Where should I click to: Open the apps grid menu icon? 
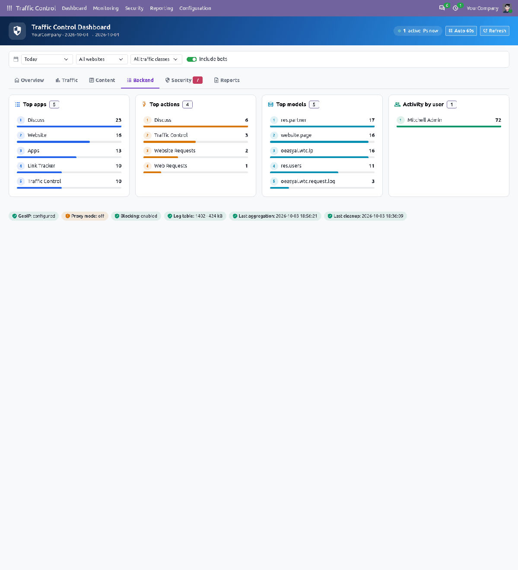pyautogui.click(x=10, y=8)
